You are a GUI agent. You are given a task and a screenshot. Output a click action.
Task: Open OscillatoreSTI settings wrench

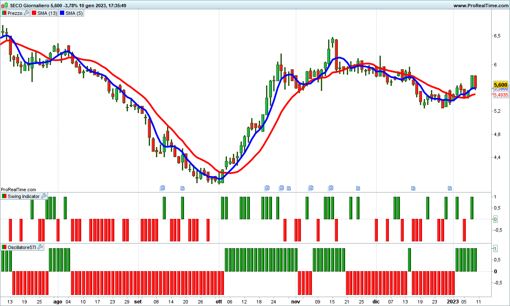point(40,247)
